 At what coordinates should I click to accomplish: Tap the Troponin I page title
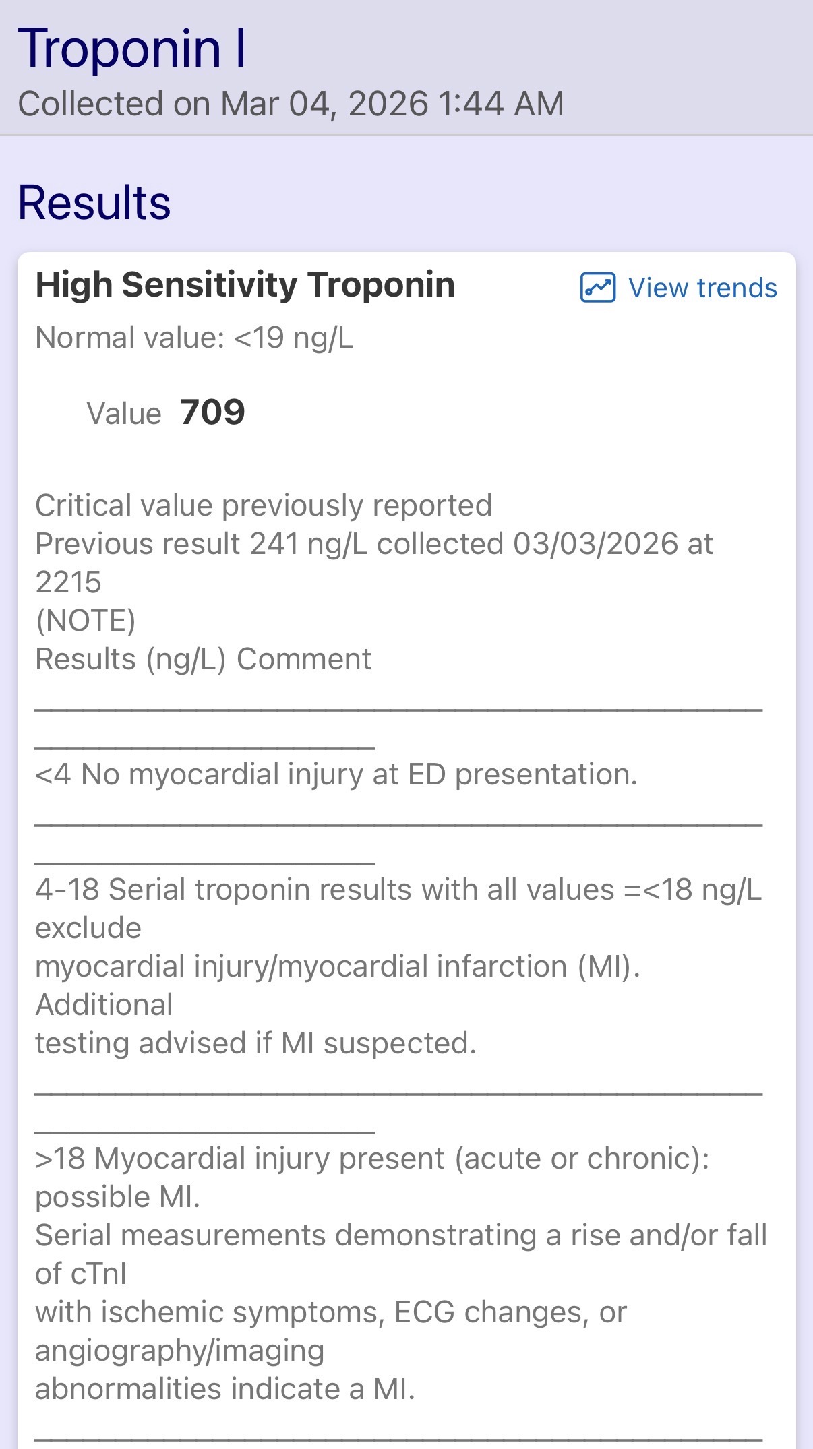(132, 49)
